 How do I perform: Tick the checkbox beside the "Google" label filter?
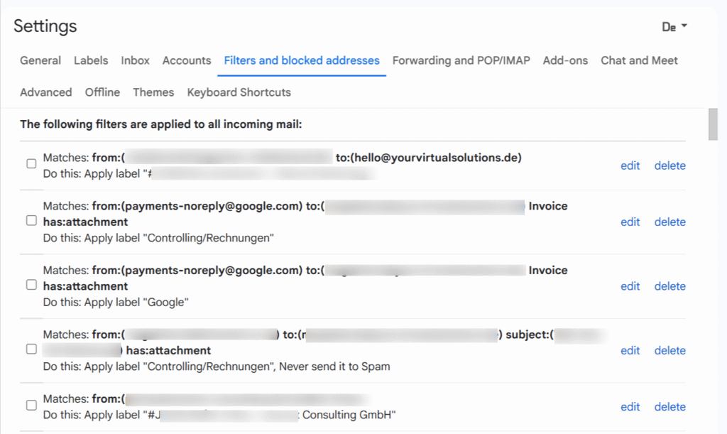tap(31, 284)
